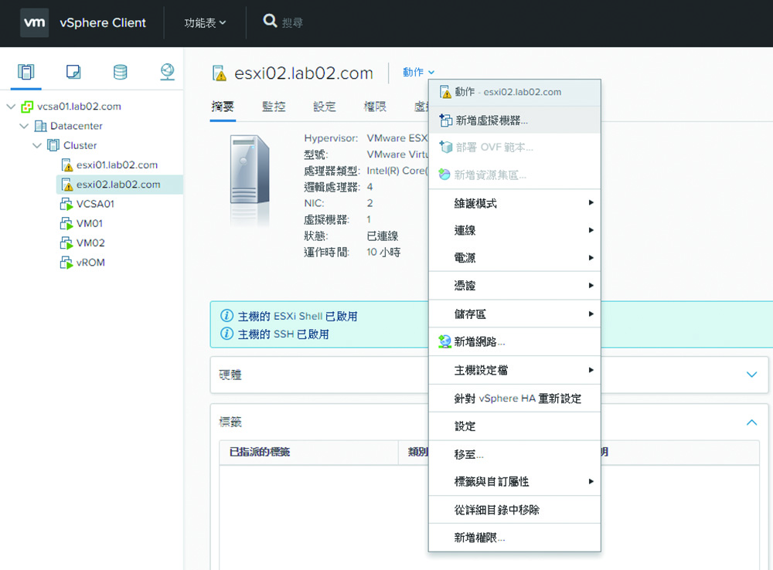The image size is (773, 570).
Task: Expand the 主機設定檔 submenu
Action: click(515, 370)
